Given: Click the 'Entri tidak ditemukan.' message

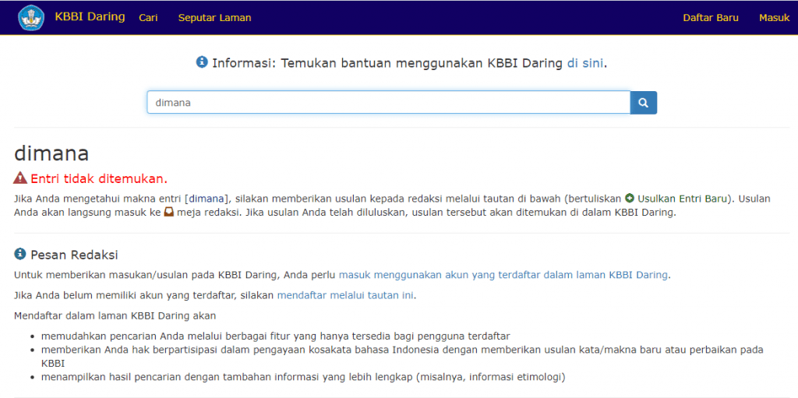Looking at the screenshot, I should point(99,178).
